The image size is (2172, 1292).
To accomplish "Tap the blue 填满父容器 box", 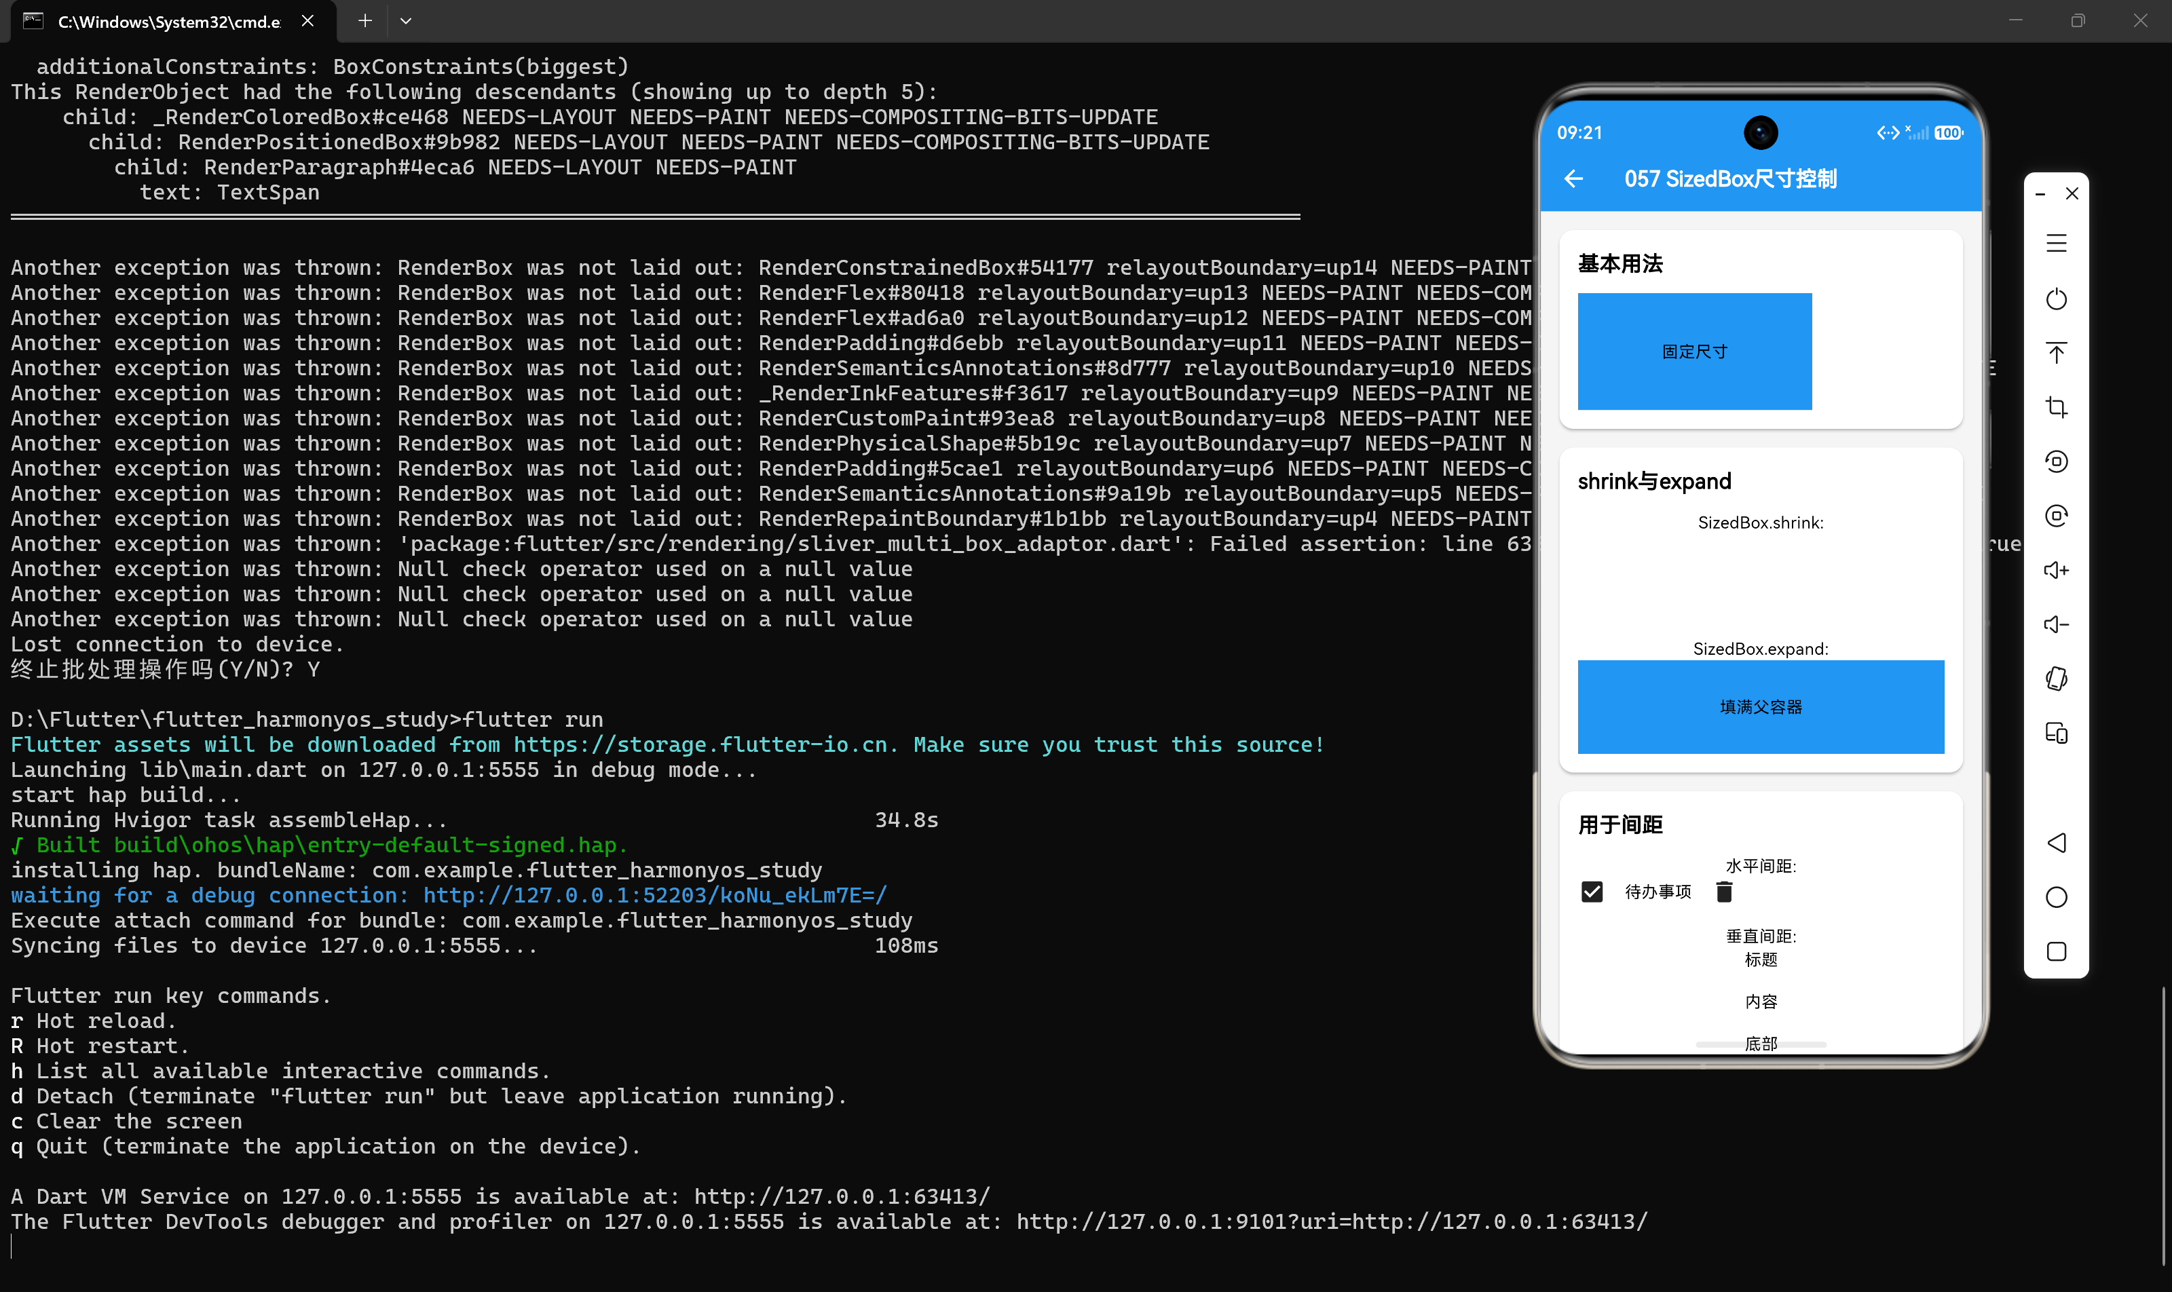I will click(1760, 706).
